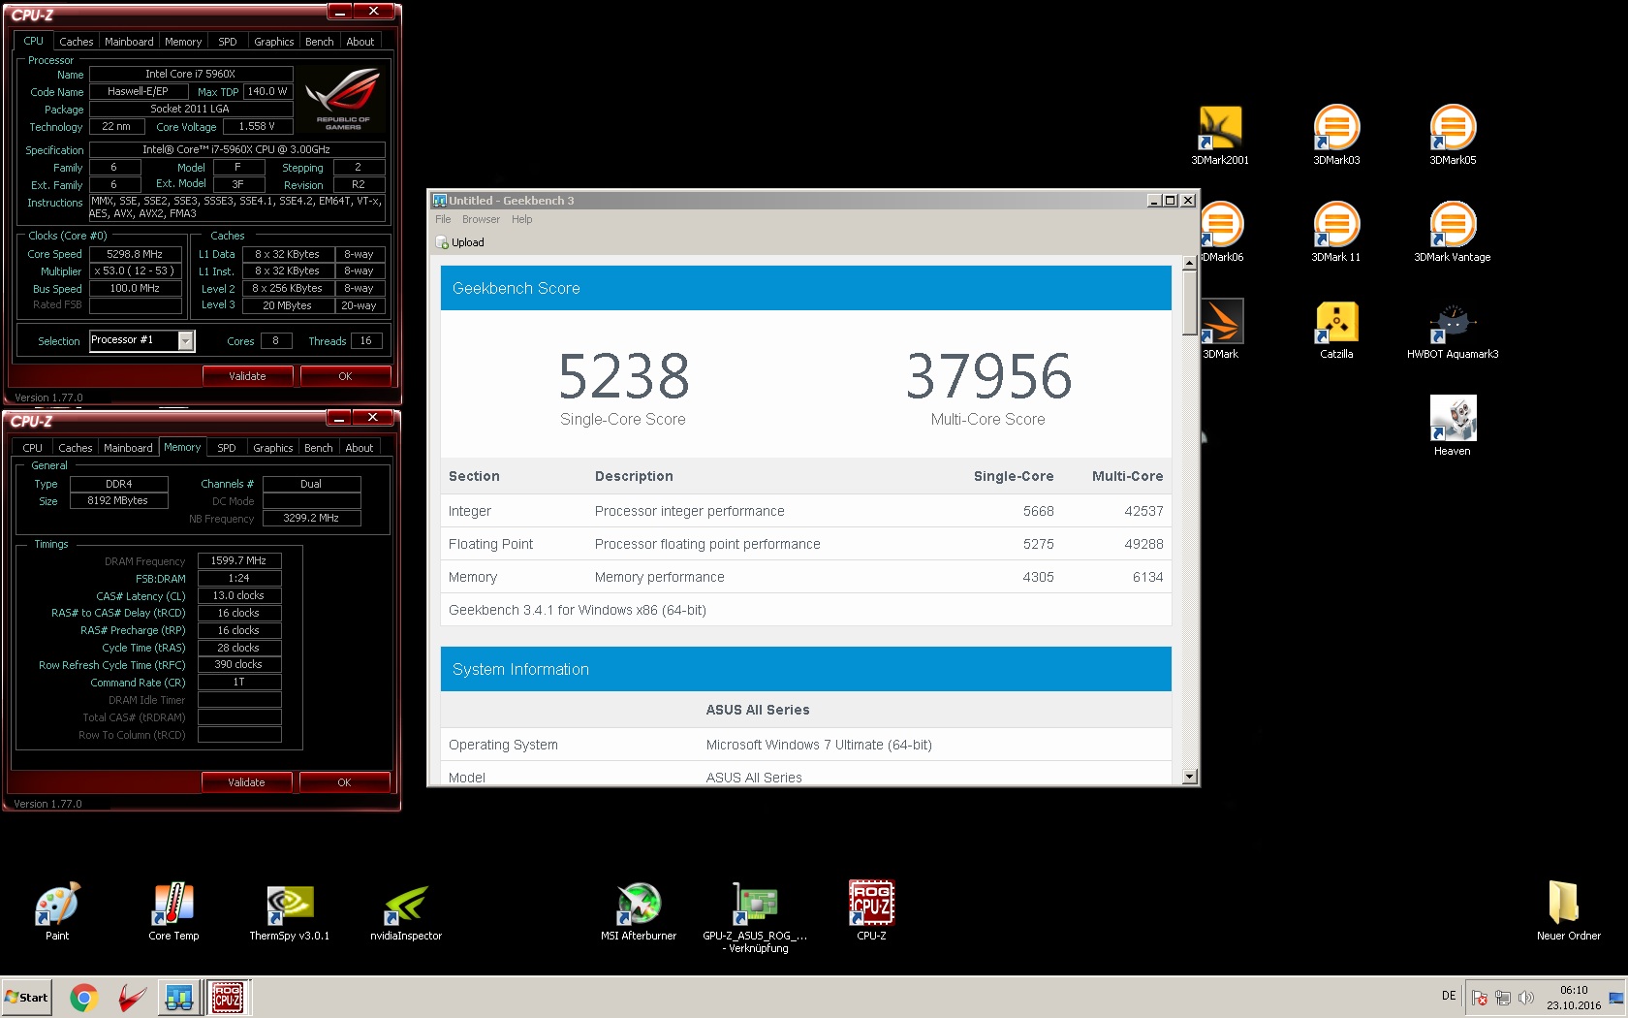Open Graphics tab in top CPU-Z
Screen dimensions: 1628x1018
coord(273,42)
